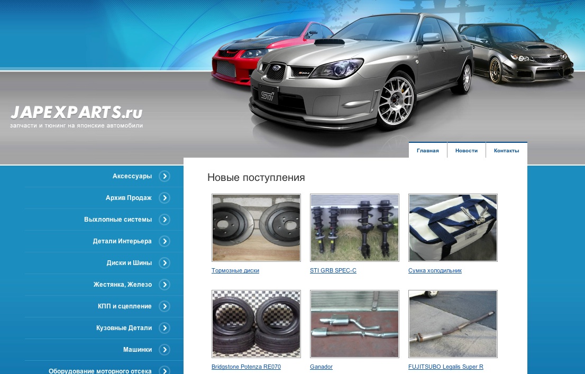Image resolution: width=585 pixels, height=374 pixels.
Task: Select Жестянка, Железо category
Action: (122, 285)
